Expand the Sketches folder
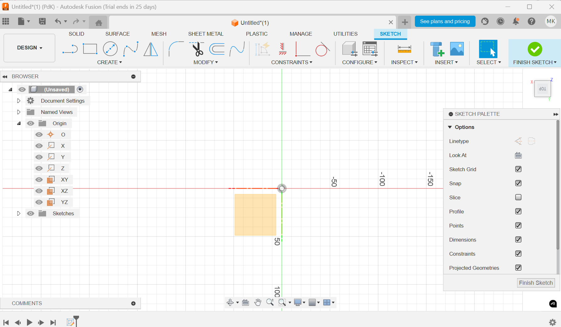Image resolution: width=561 pixels, height=327 pixels. coord(19,213)
